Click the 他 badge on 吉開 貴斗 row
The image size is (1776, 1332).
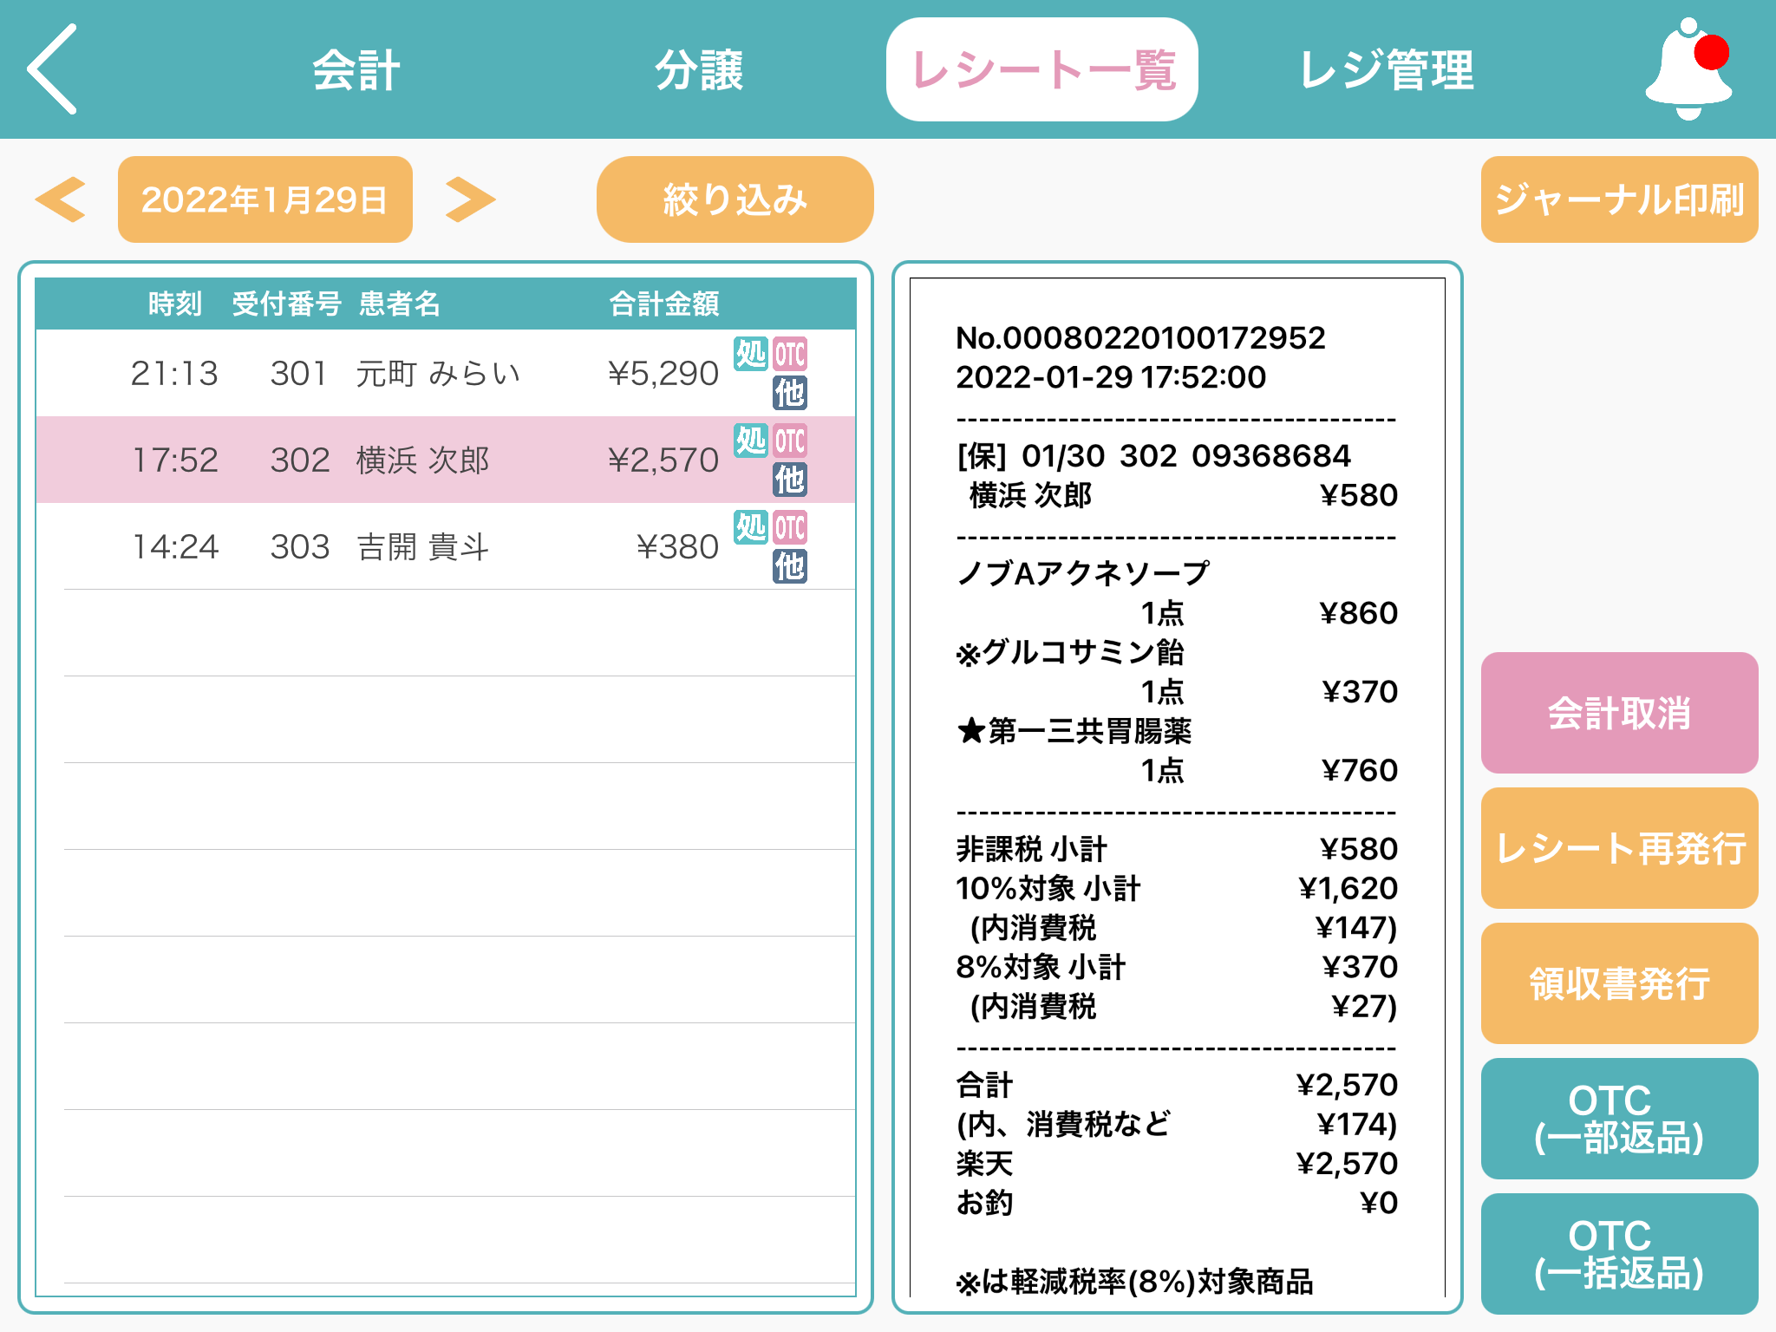(x=790, y=566)
